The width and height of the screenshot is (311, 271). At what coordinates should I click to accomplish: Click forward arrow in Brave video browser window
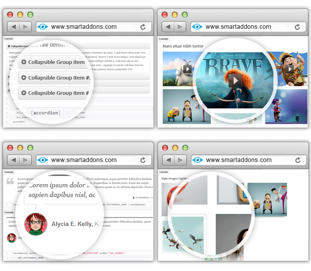[180, 27]
